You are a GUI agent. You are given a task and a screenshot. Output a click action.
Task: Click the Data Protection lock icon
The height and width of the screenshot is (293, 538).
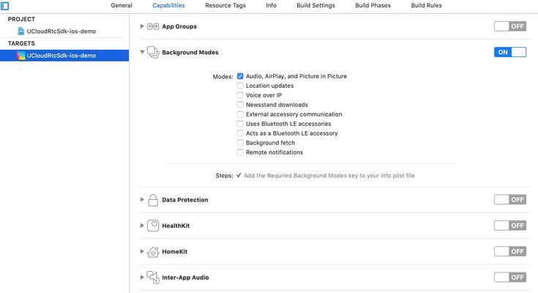pyautogui.click(x=153, y=200)
